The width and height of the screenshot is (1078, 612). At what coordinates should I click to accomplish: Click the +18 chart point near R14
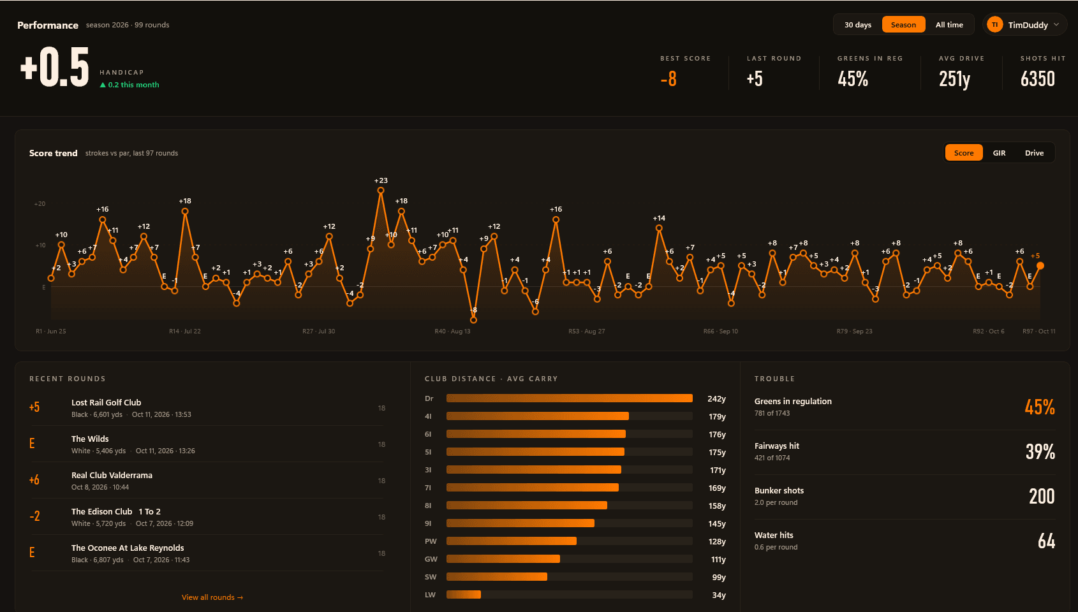pyautogui.click(x=185, y=211)
